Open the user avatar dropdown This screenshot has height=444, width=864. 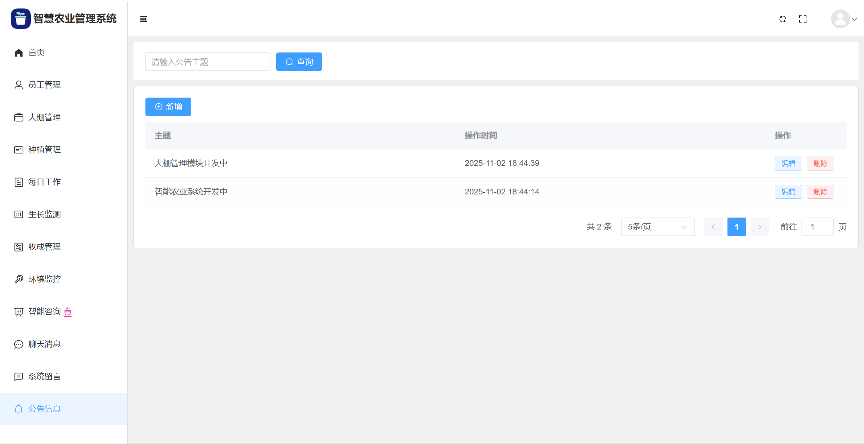844,19
